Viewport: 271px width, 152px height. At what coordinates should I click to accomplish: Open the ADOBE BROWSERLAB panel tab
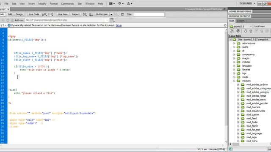coord(240,11)
